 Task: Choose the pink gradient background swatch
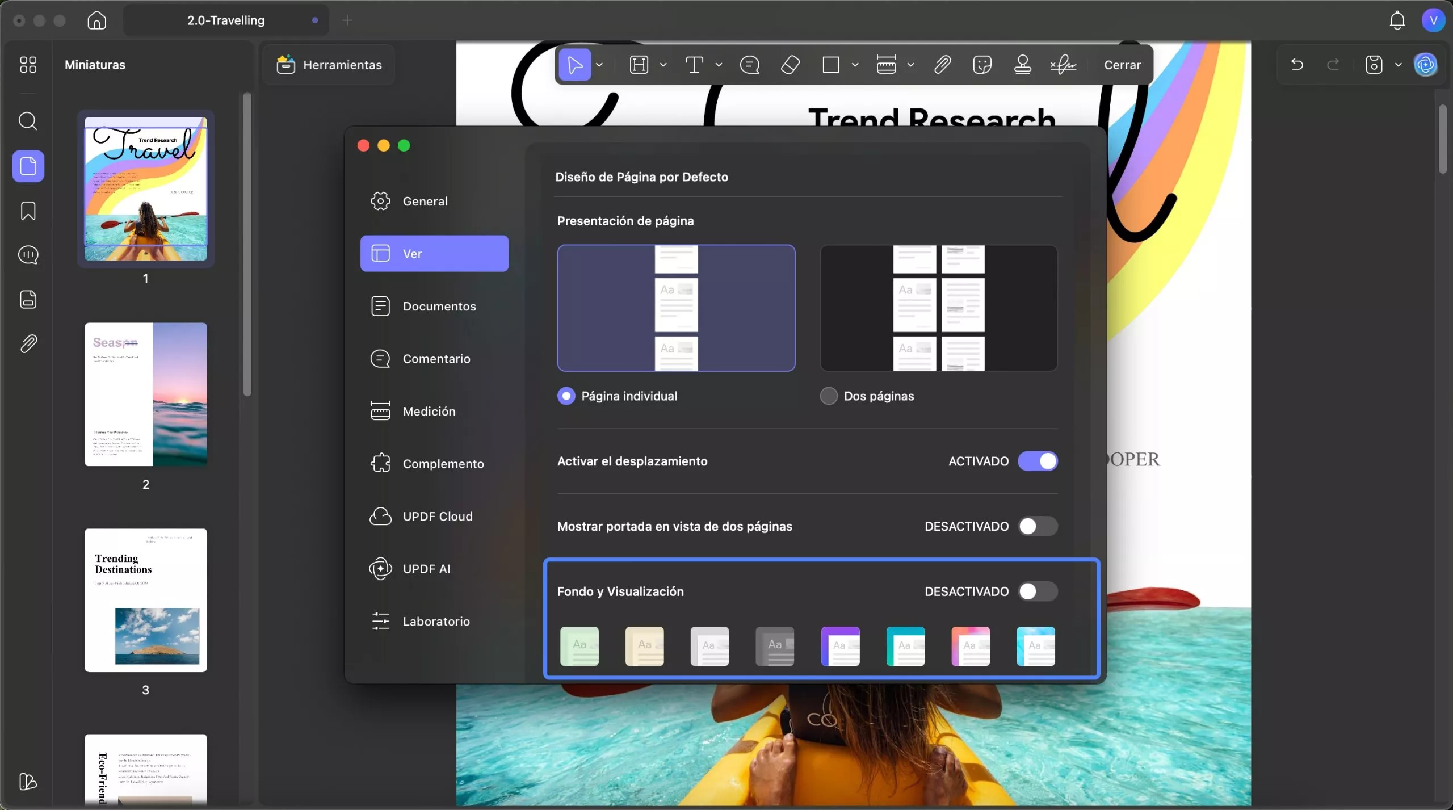coord(971,646)
